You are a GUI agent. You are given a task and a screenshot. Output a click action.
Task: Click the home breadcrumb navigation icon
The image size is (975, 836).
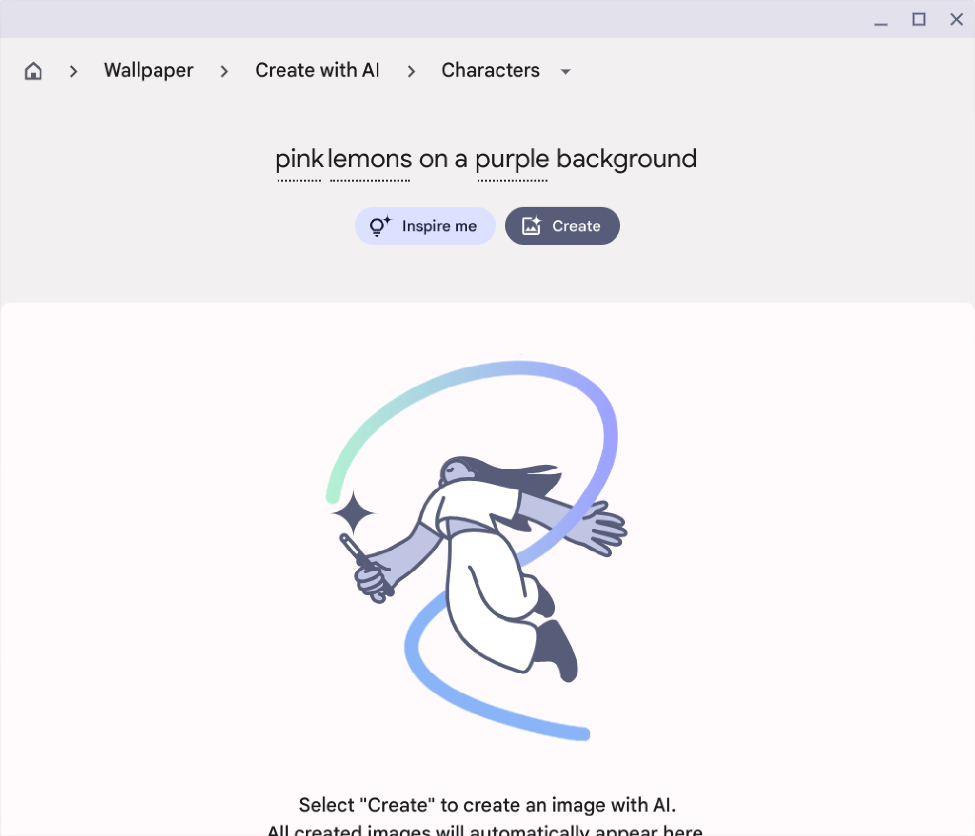click(33, 70)
